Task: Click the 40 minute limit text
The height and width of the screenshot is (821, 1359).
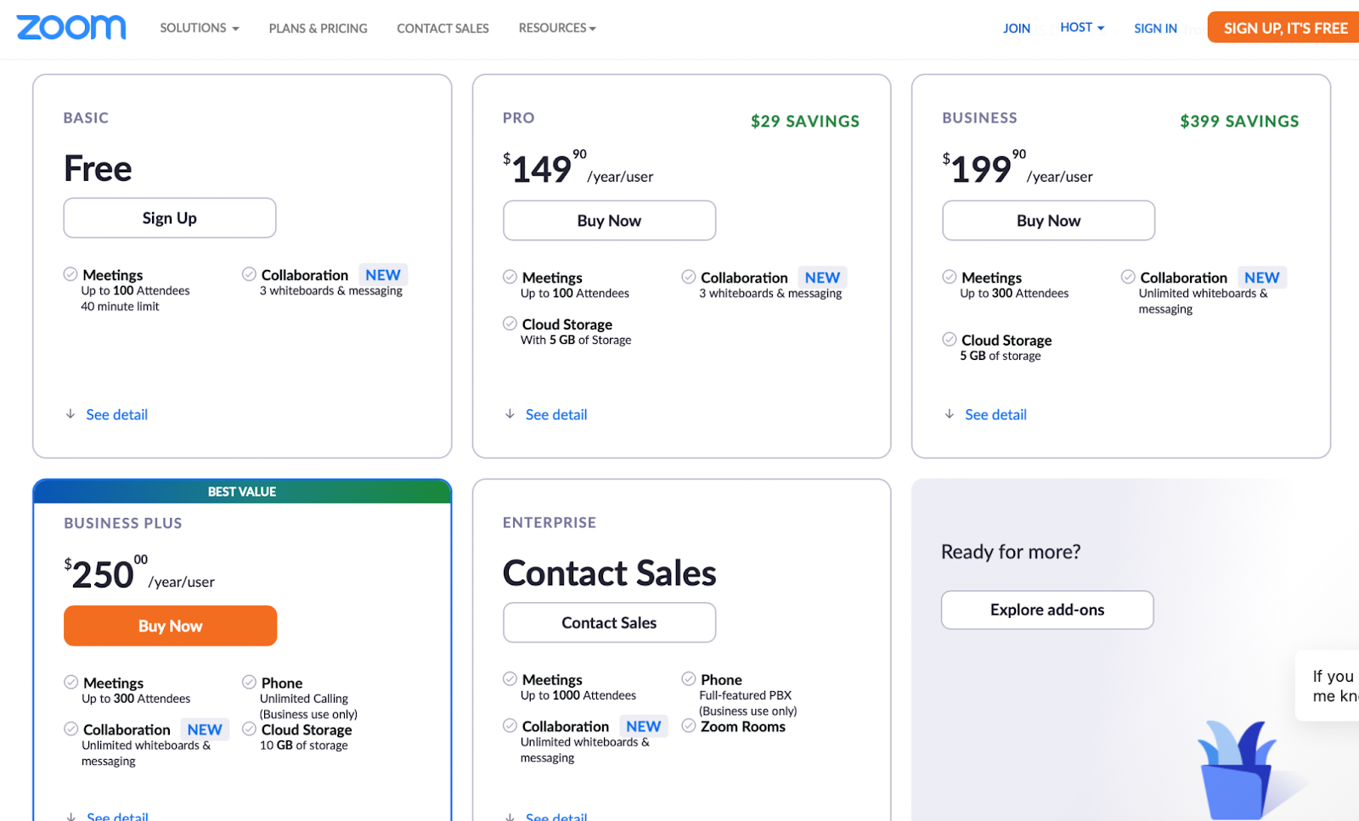Action: click(x=120, y=306)
